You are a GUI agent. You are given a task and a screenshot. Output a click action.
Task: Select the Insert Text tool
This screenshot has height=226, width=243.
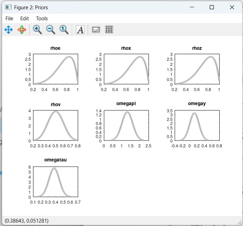80,30
